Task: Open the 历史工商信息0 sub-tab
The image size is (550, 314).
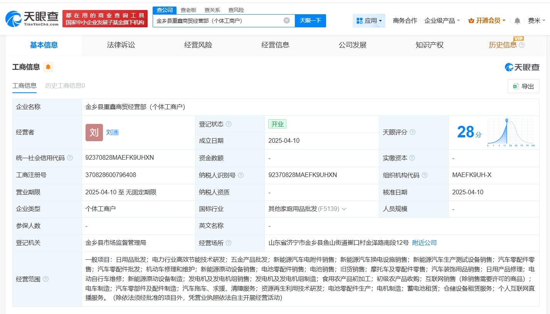Action: point(65,86)
